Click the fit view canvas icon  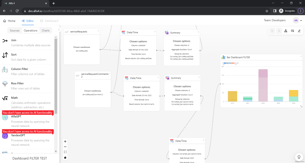65,152
